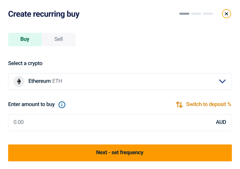Click the second progress step indicator

tap(196, 14)
